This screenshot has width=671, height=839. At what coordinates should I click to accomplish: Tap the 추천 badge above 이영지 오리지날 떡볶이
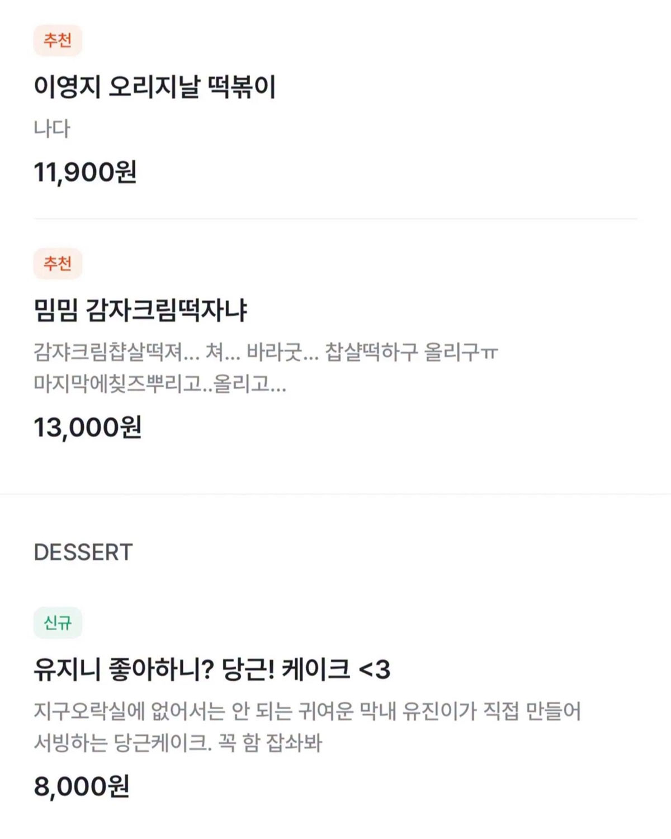[58, 40]
